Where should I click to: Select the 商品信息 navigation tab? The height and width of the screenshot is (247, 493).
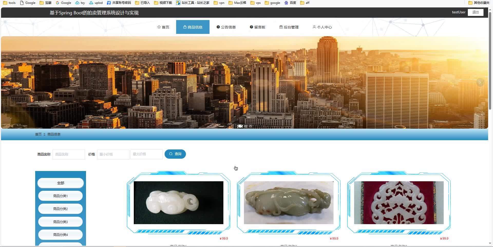(193, 27)
